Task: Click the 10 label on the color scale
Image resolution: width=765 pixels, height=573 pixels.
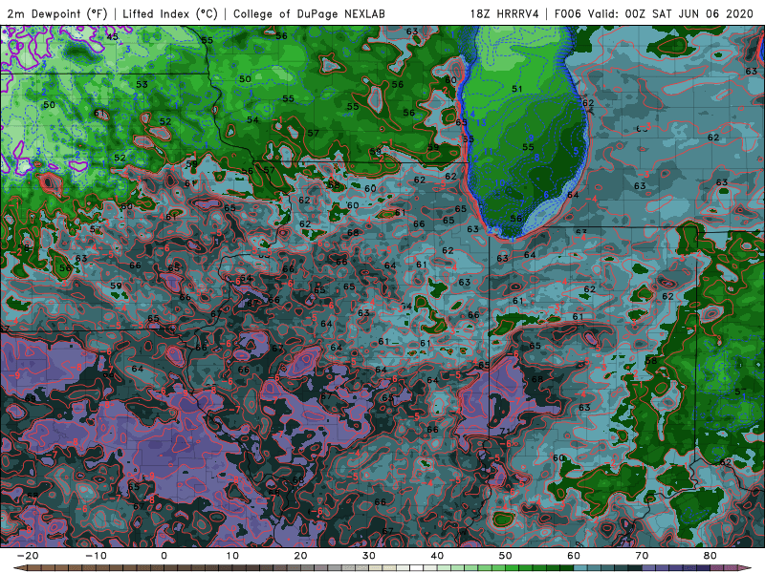Action: pos(232,556)
